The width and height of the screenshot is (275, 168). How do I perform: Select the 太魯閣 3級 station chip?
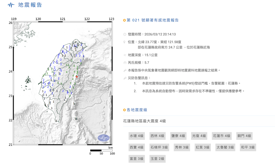click(x=225, y=147)
